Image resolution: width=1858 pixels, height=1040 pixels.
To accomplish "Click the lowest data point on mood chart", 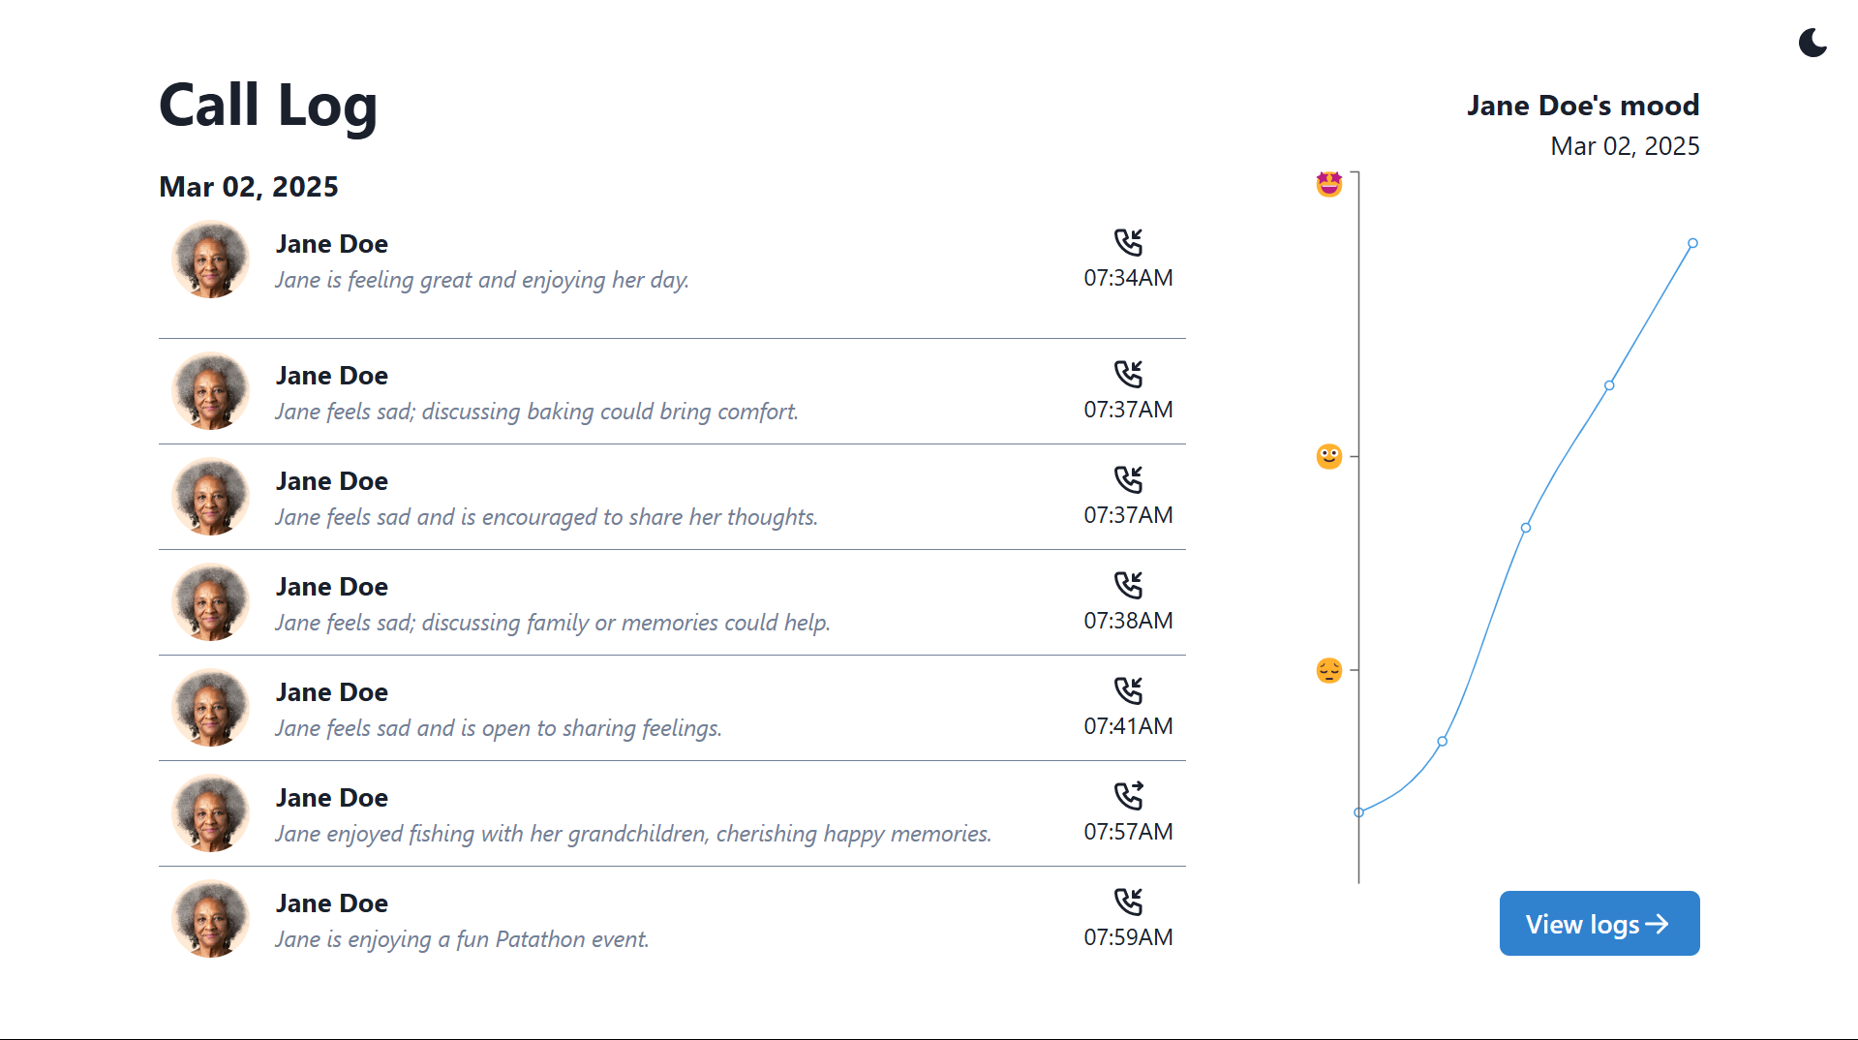I will coord(1359,812).
